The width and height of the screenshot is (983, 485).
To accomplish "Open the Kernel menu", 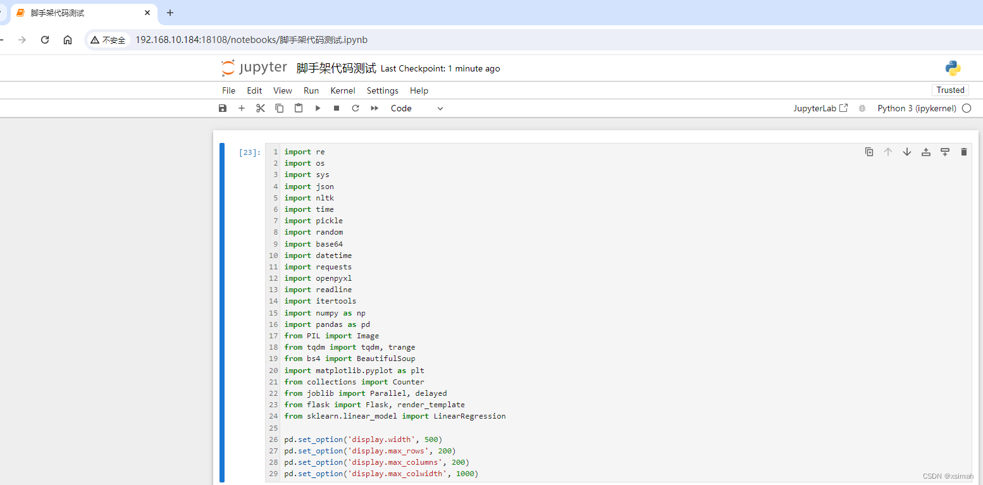I will pyautogui.click(x=342, y=90).
